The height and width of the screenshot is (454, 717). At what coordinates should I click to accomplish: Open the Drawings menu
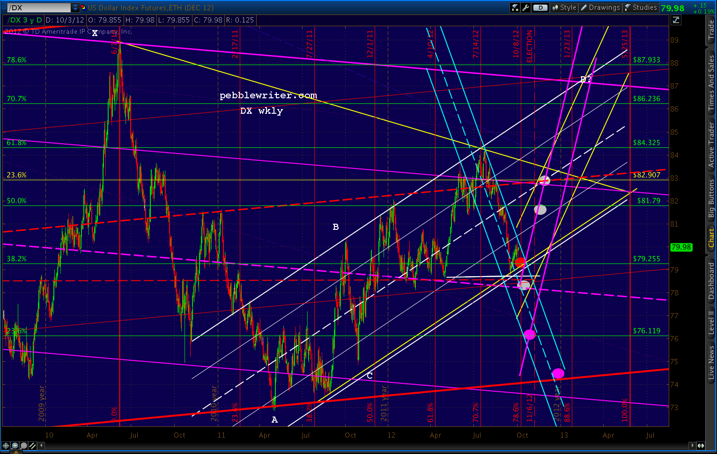tap(600, 7)
